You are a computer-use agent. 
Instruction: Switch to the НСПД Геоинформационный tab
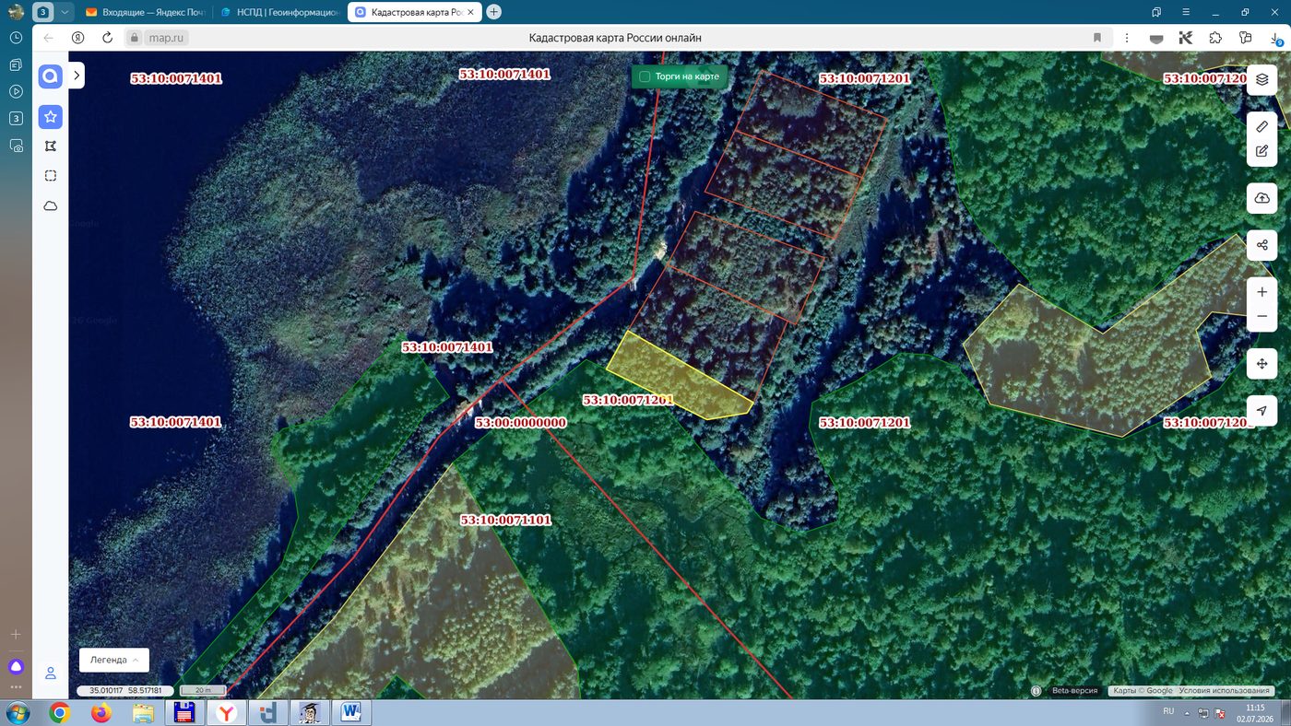coord(279,12)
